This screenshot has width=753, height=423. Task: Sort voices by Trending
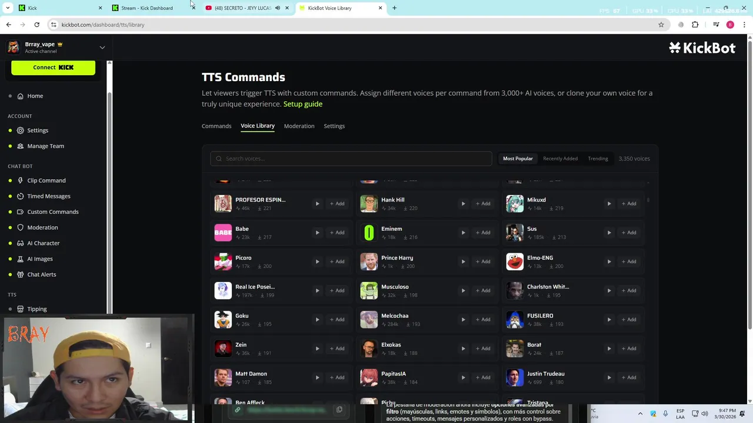tap(598, 159)
